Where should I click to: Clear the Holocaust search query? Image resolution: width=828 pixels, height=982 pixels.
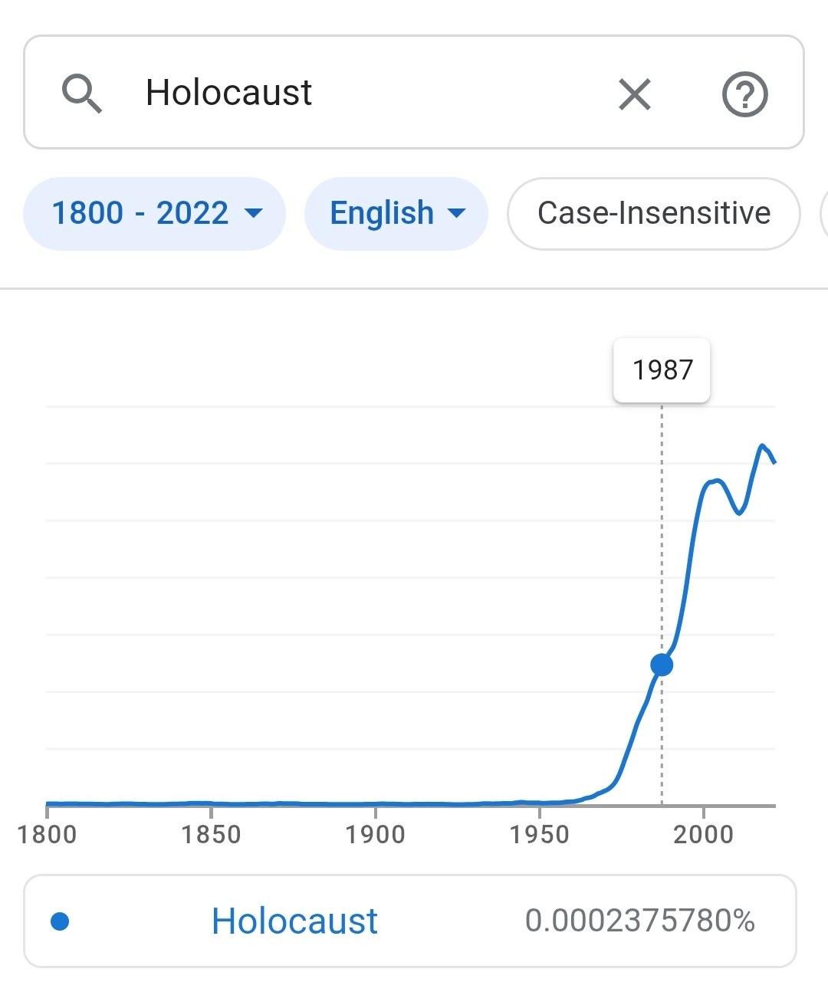[635, 94]
